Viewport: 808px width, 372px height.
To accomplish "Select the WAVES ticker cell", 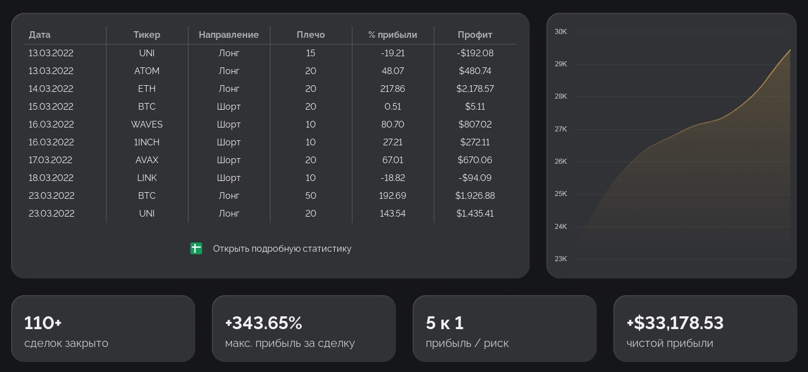I will pyautogui.click(x=147, y=124).
